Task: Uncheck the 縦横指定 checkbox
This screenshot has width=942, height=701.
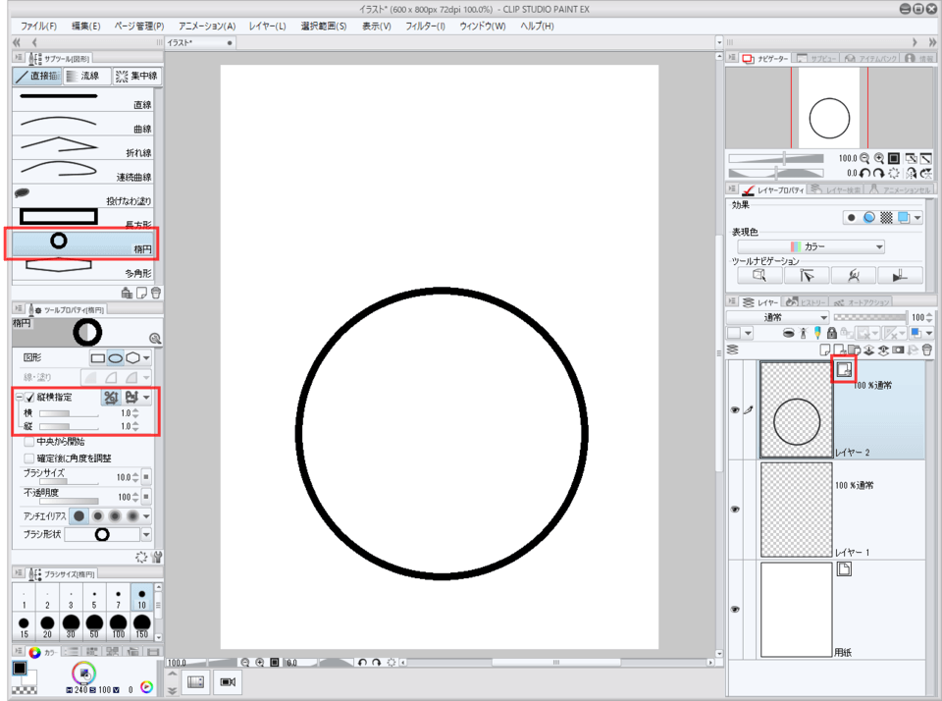Action: 28,398
